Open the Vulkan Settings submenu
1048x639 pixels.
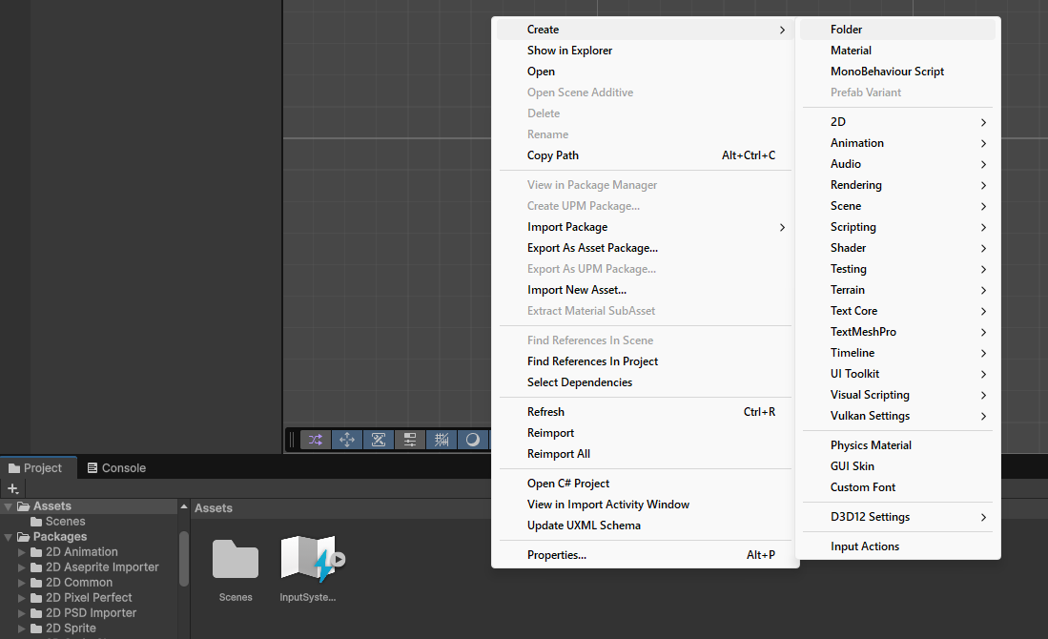click(897, 416)
